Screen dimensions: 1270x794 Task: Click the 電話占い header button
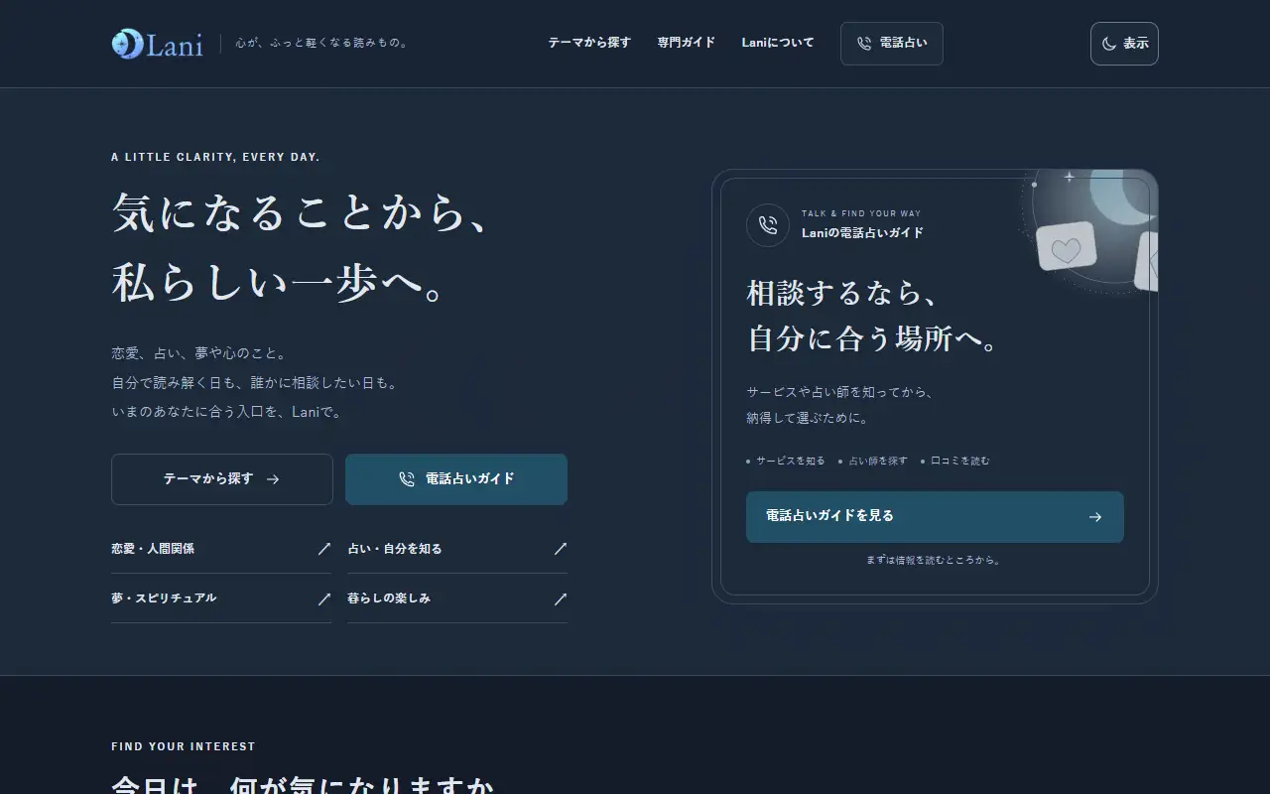coord(892,44)
